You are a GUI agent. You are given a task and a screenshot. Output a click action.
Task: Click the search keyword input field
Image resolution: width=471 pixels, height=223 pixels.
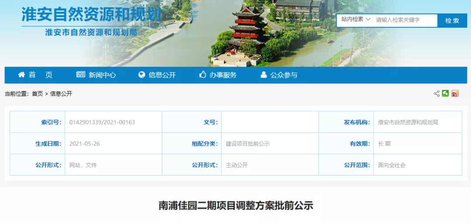tap(406, 20)
